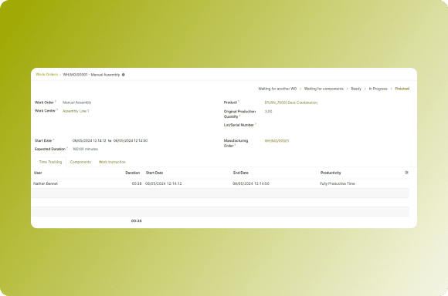
Task: Open column options icon in Time Tracking table
Action: (406, 173)
